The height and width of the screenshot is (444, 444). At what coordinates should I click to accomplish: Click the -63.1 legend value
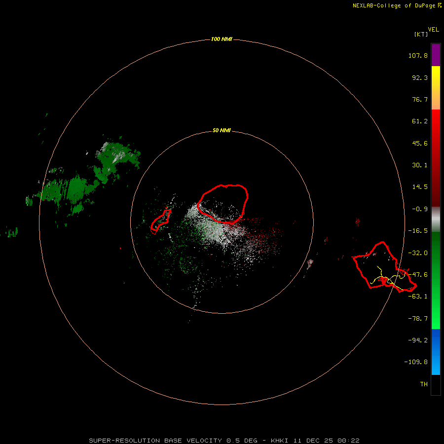pyautogui.click(x=418, y=296)
